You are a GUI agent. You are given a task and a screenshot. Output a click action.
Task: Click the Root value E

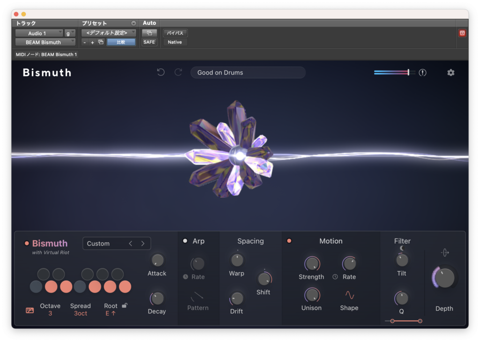[x=111, y=313]
